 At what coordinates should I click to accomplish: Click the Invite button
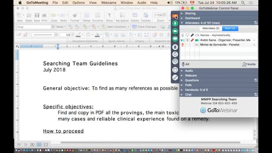(249, 64)
